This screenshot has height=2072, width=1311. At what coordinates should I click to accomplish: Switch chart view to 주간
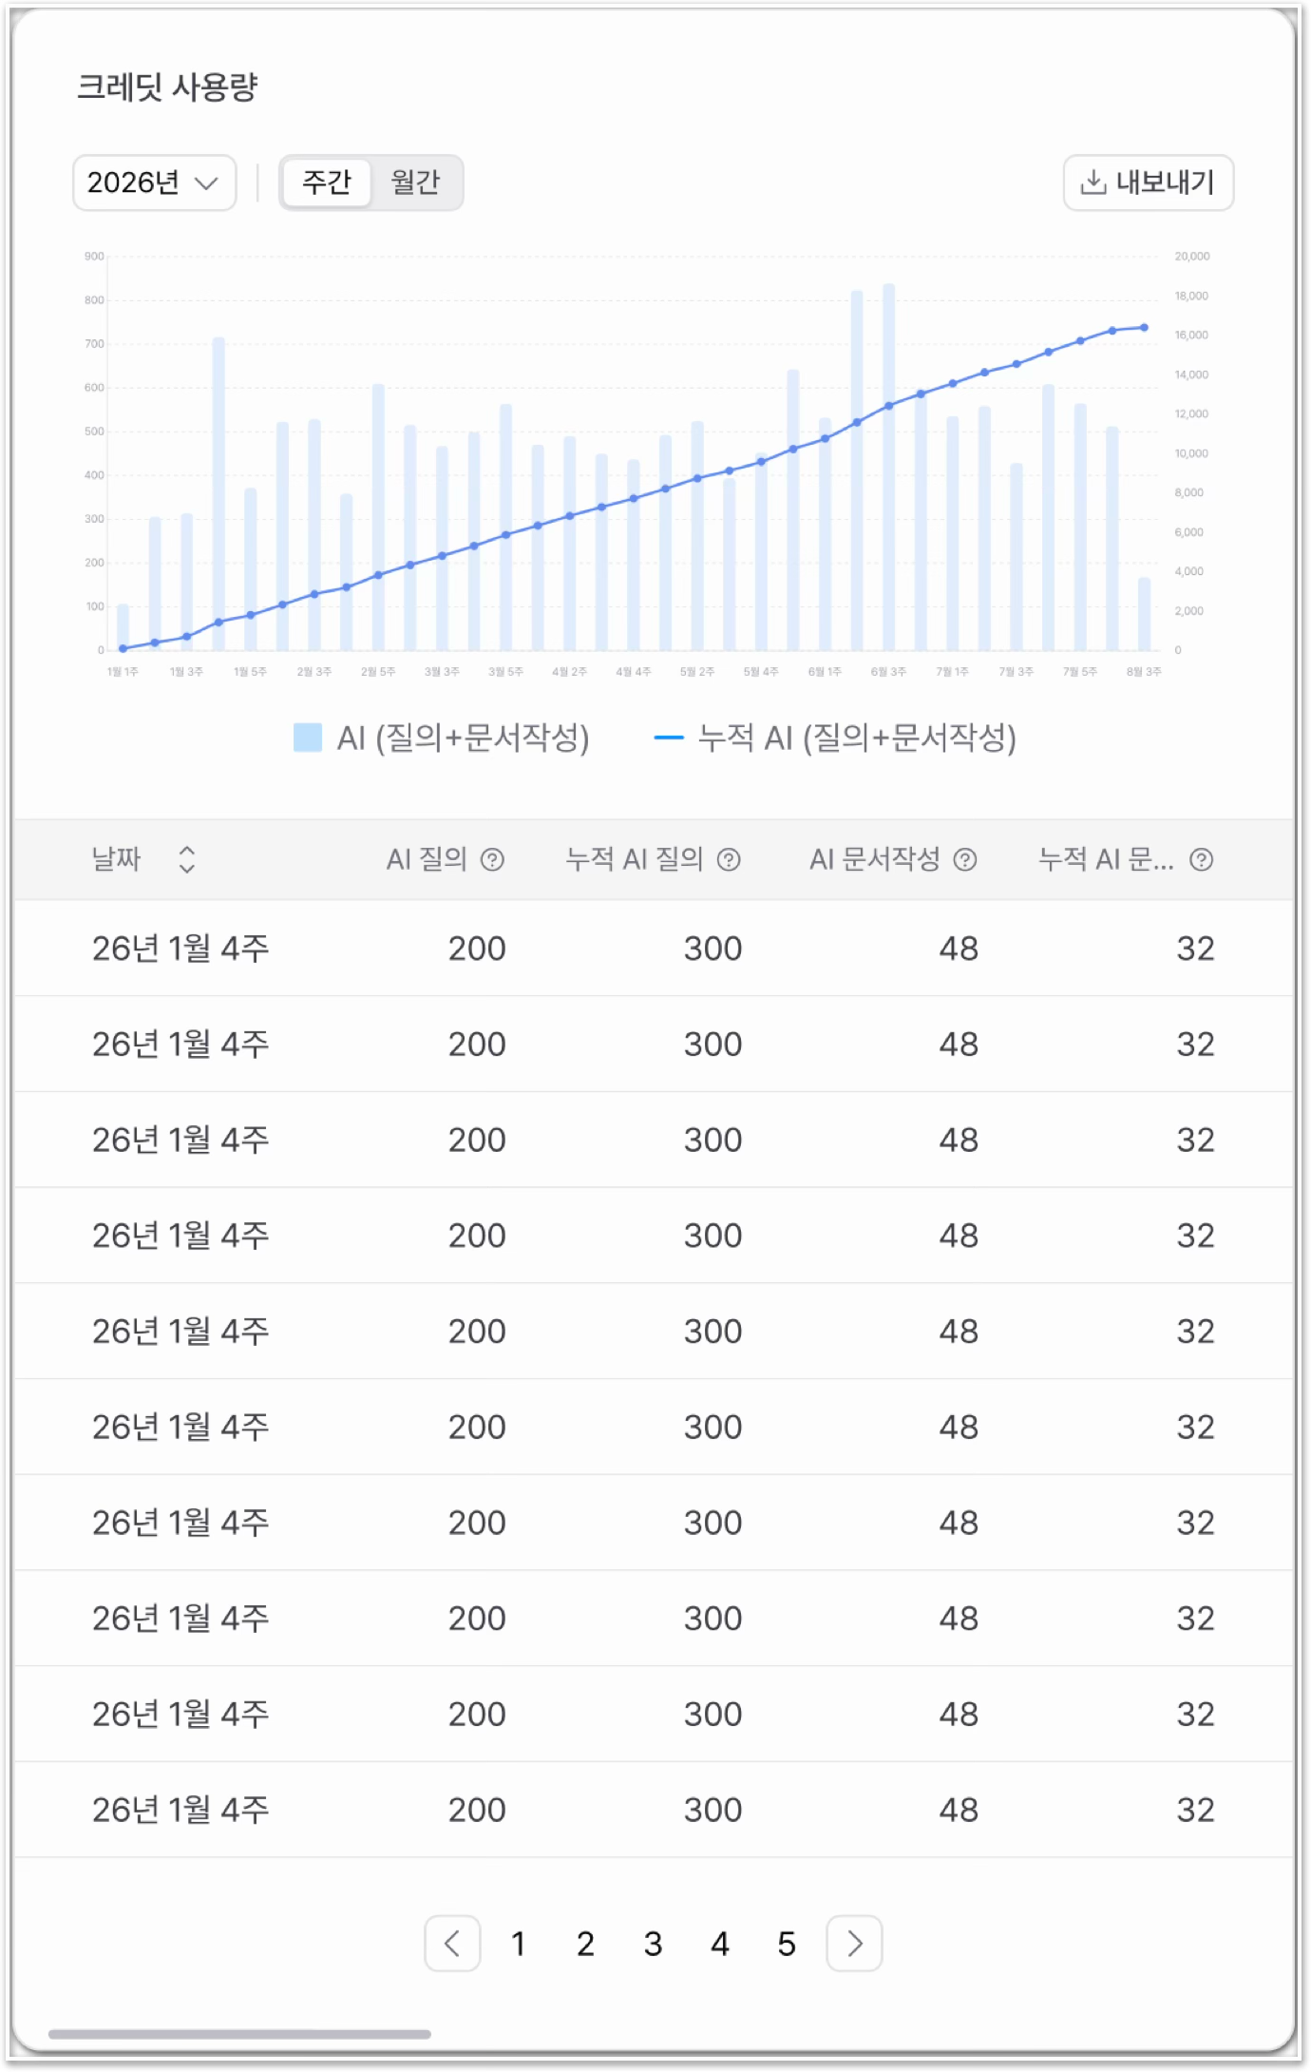[x=326, y=182]
